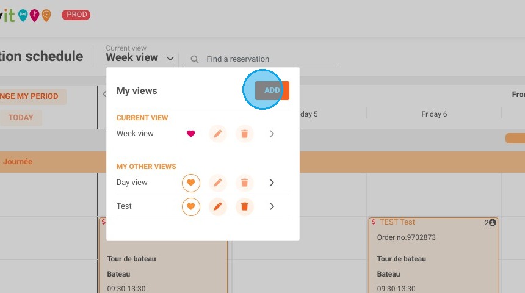
Task: Click the TODAY button
Action: tap(21, 118)
